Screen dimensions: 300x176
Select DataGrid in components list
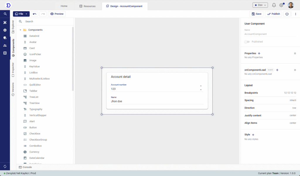click(x=34, y=36)
